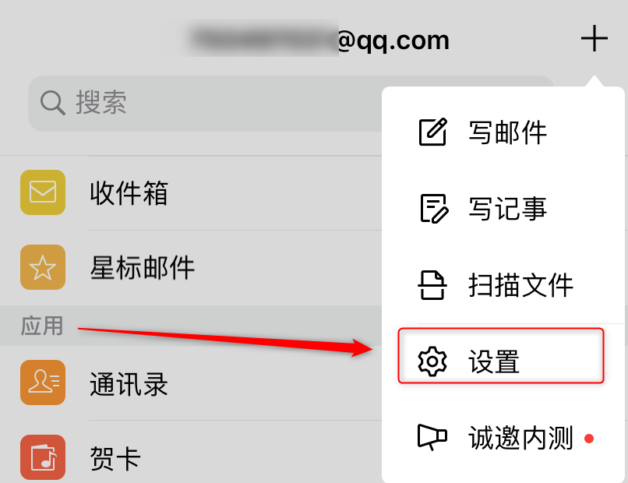Screen dimensions: 628x483
Task: Click the write note icon
Action: pyautogui.click(x=434, y=208)
